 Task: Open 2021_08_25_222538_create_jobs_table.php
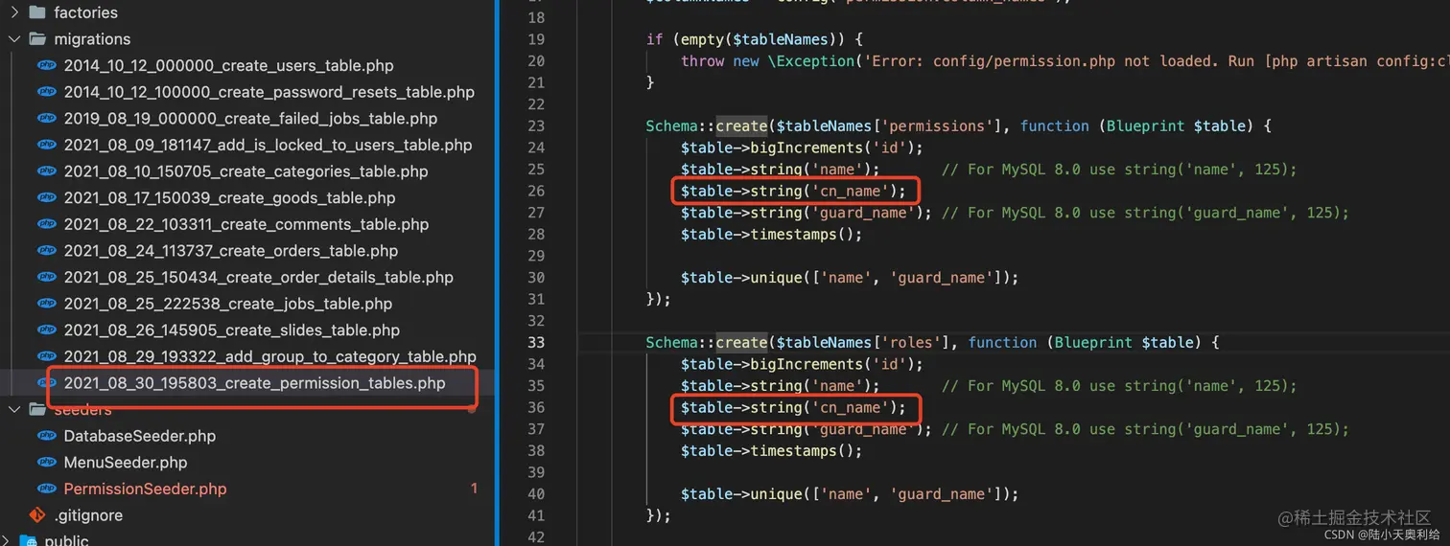click(x=228, y=304)
